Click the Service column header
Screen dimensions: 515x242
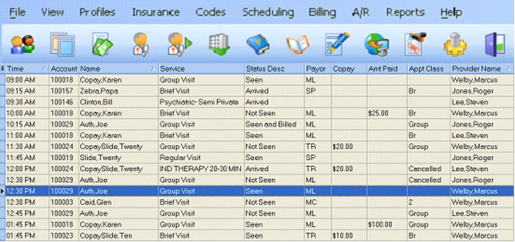201,69
